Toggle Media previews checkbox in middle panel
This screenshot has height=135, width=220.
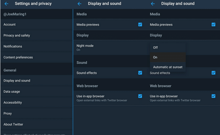(x=140, y=24)
